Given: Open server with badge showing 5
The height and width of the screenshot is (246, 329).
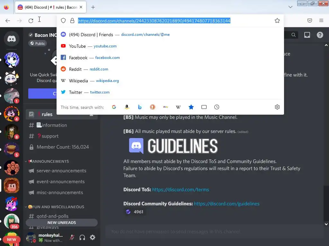Looking at the screenshot, I should click(12, 150).
